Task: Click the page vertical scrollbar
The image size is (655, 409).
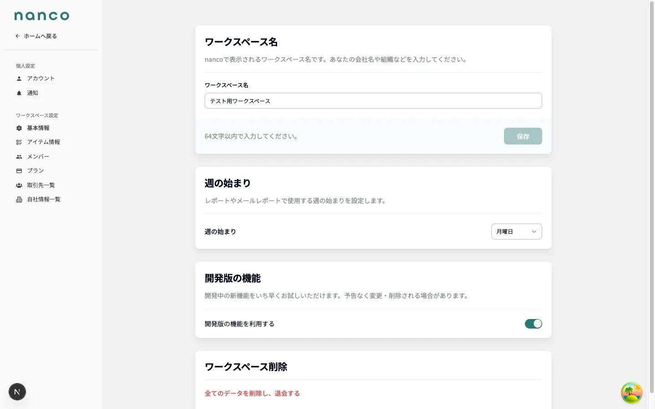Action: tap(651, 198)
